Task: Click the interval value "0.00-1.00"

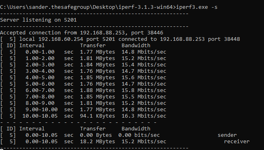Action: pos(40,52)
